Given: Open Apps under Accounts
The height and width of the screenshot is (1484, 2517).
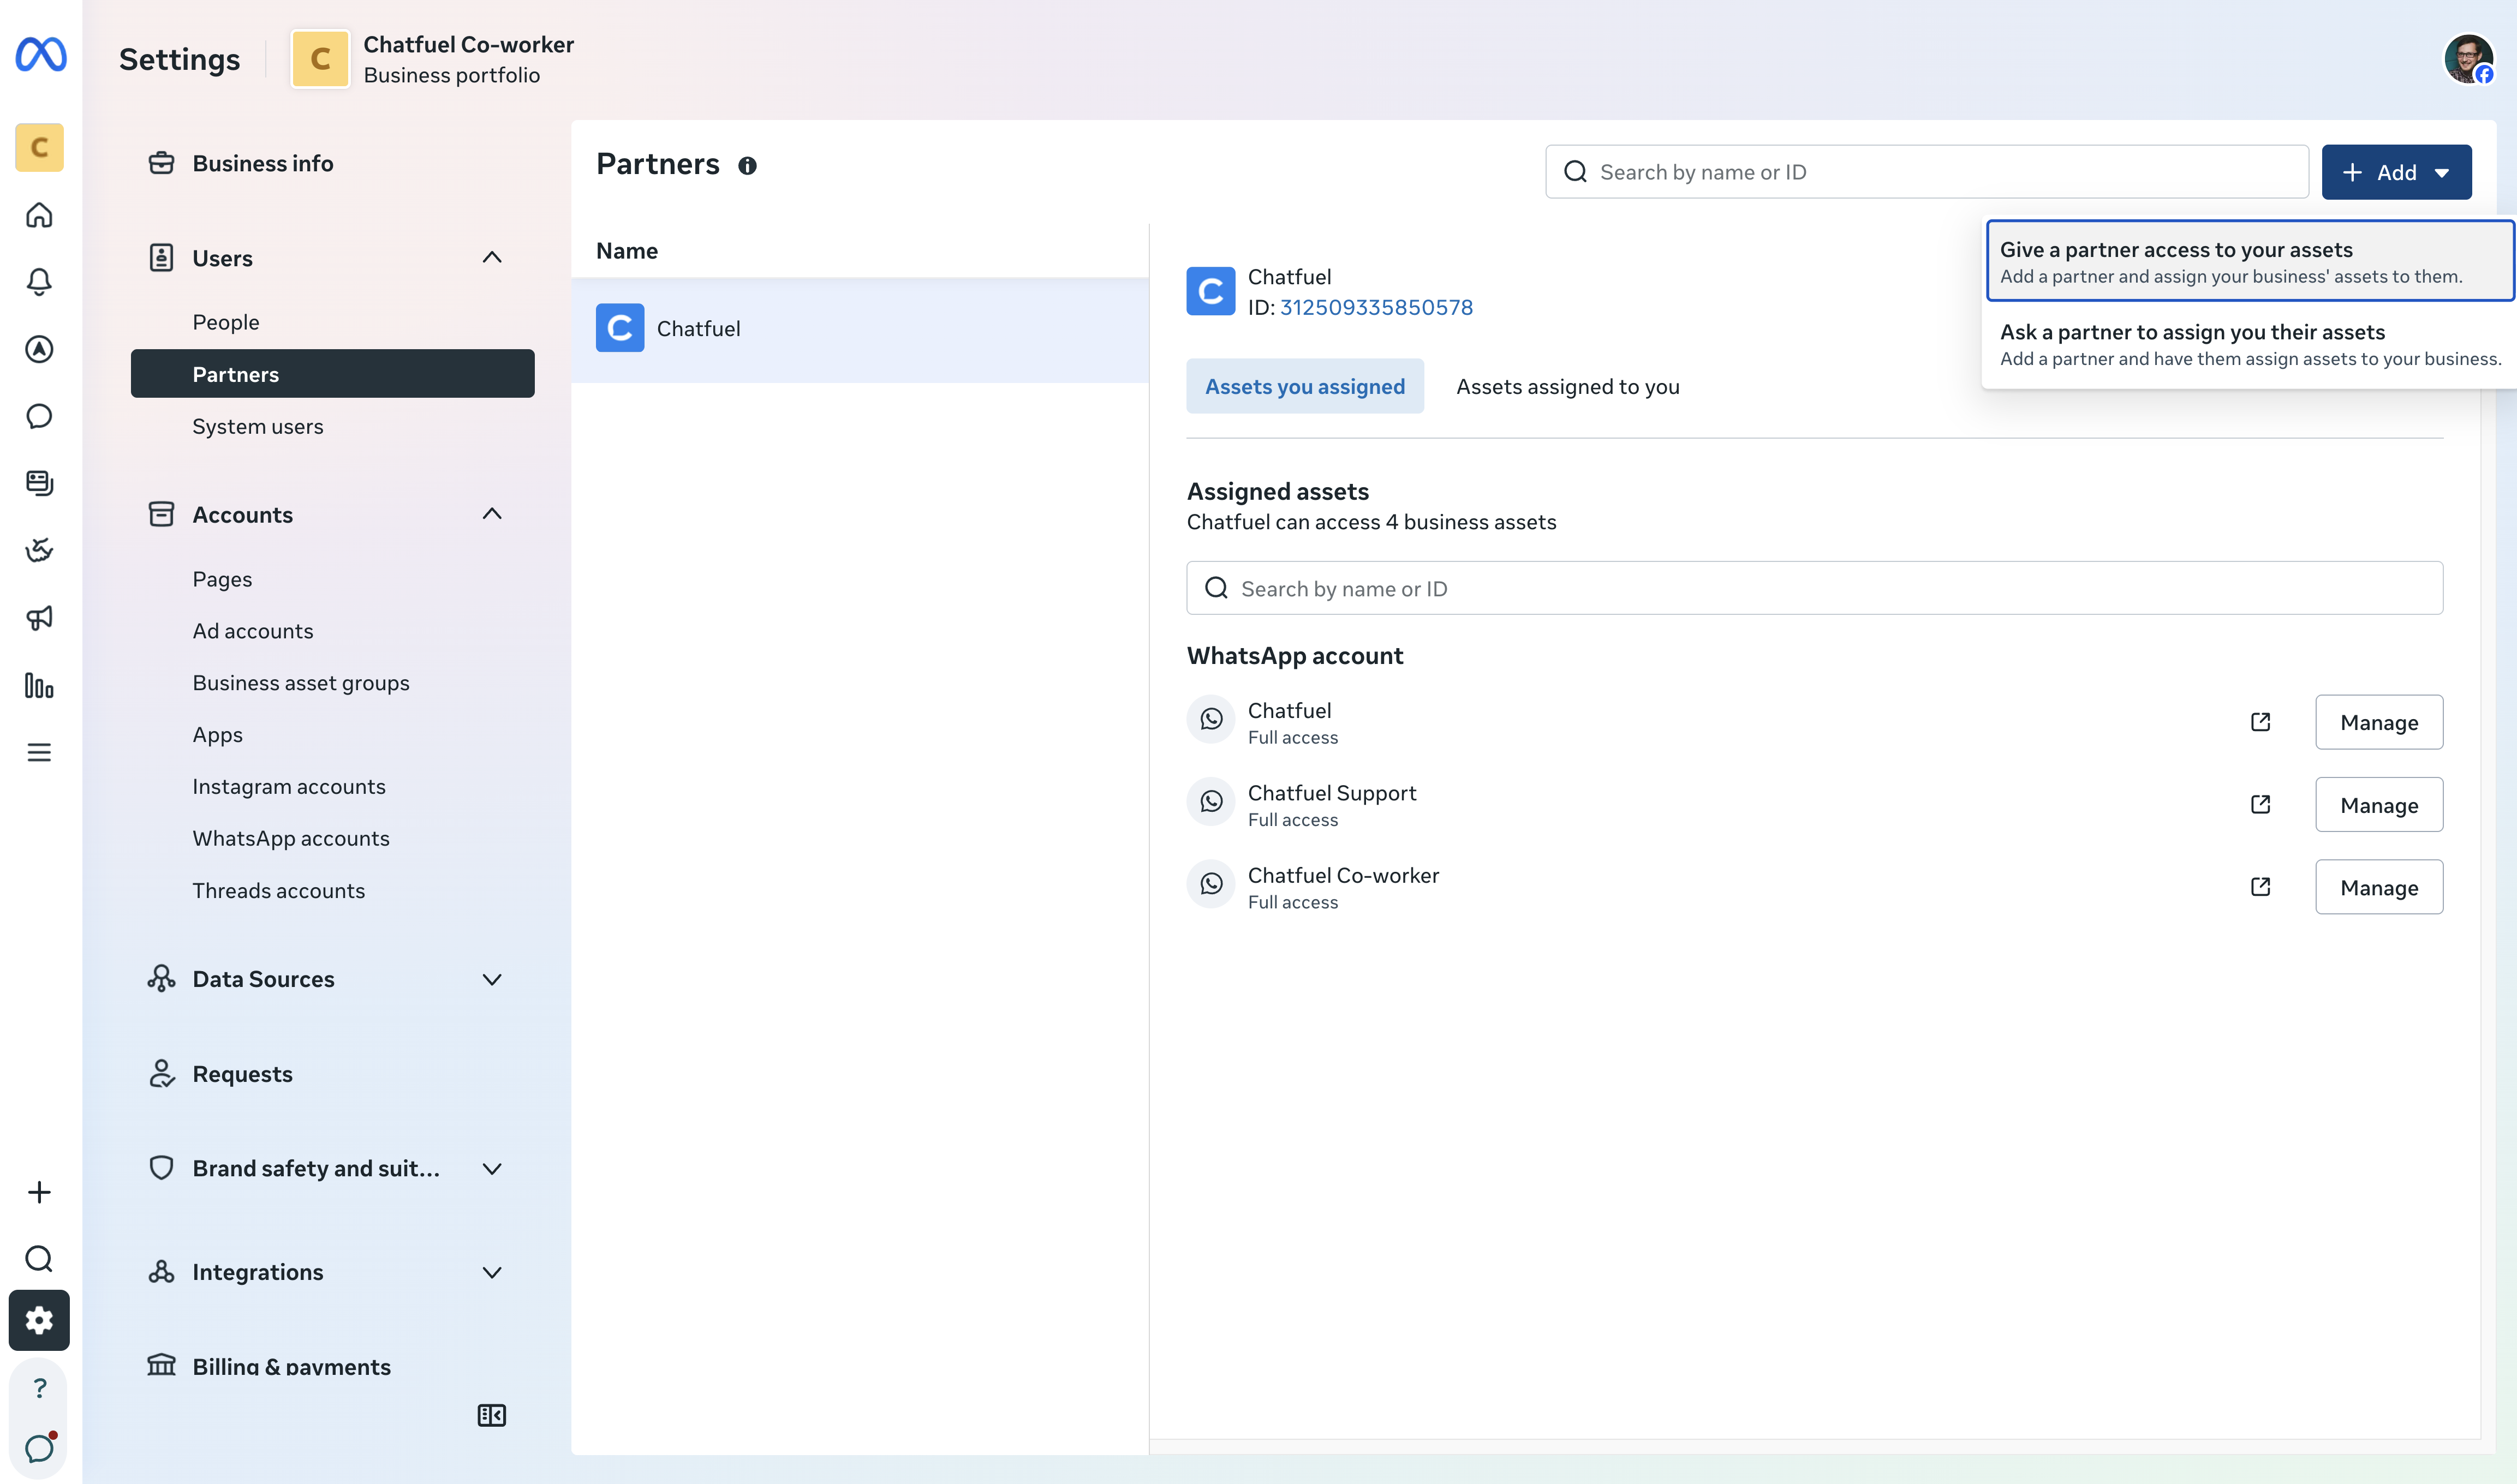Looking at the screenshot, I should pos(217,735).
